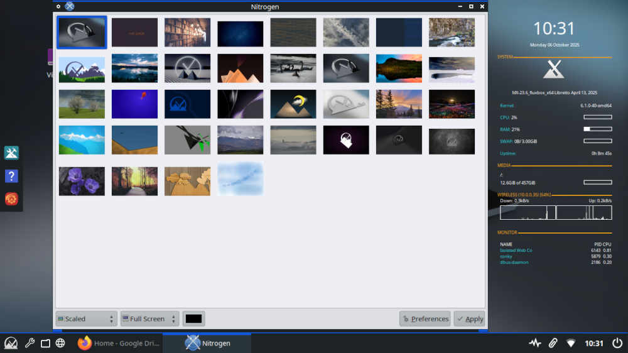This screenshot has width=628, height=353.
Task: Open the orange app icon in the dock
Action: (11, 199)
